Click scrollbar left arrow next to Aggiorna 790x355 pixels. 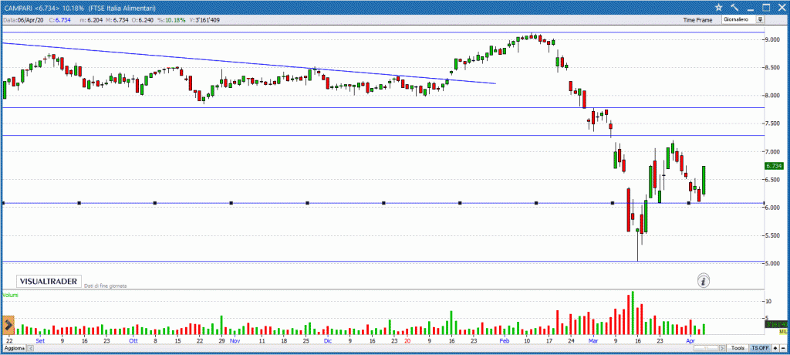click(30, 348)
